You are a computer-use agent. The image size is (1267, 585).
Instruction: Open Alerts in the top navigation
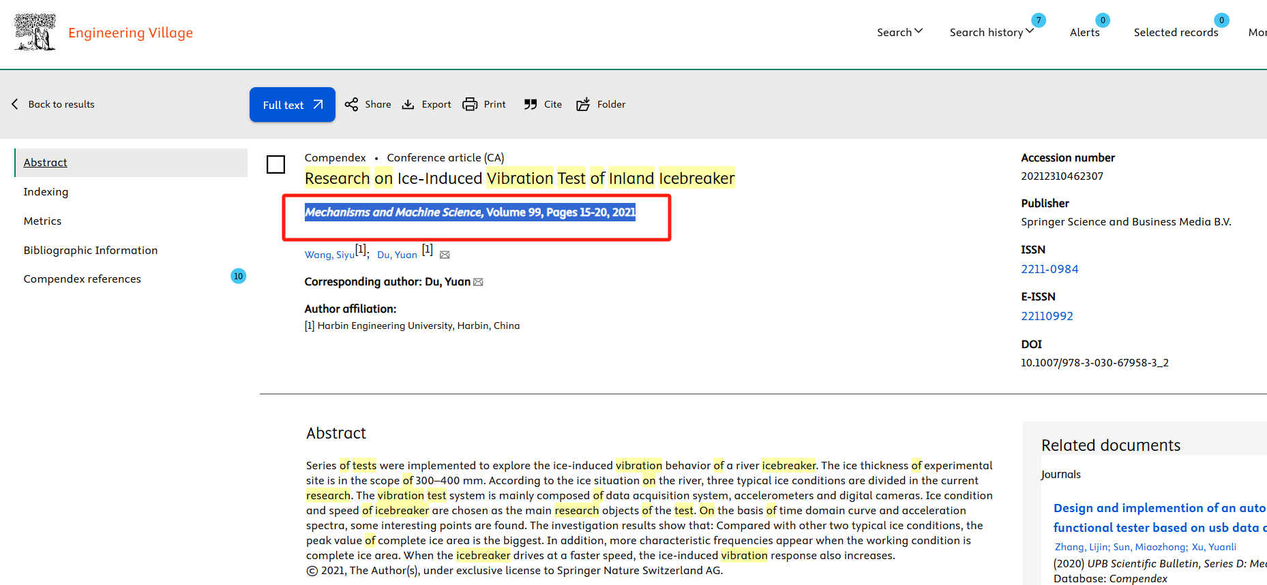pos(1084,32)
